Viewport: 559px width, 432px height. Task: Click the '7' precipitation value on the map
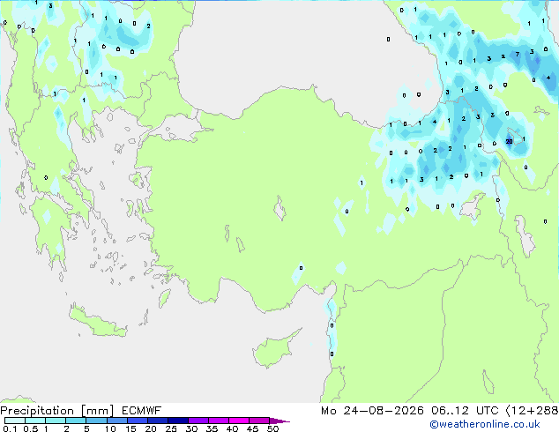[x=518, y=55]
